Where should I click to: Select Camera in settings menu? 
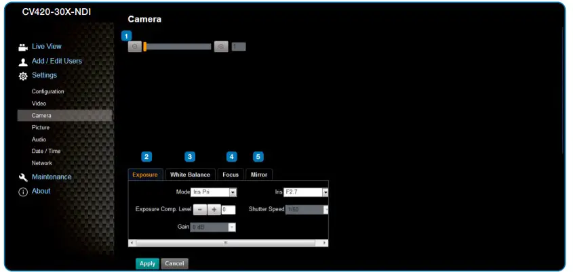point(64,116)
